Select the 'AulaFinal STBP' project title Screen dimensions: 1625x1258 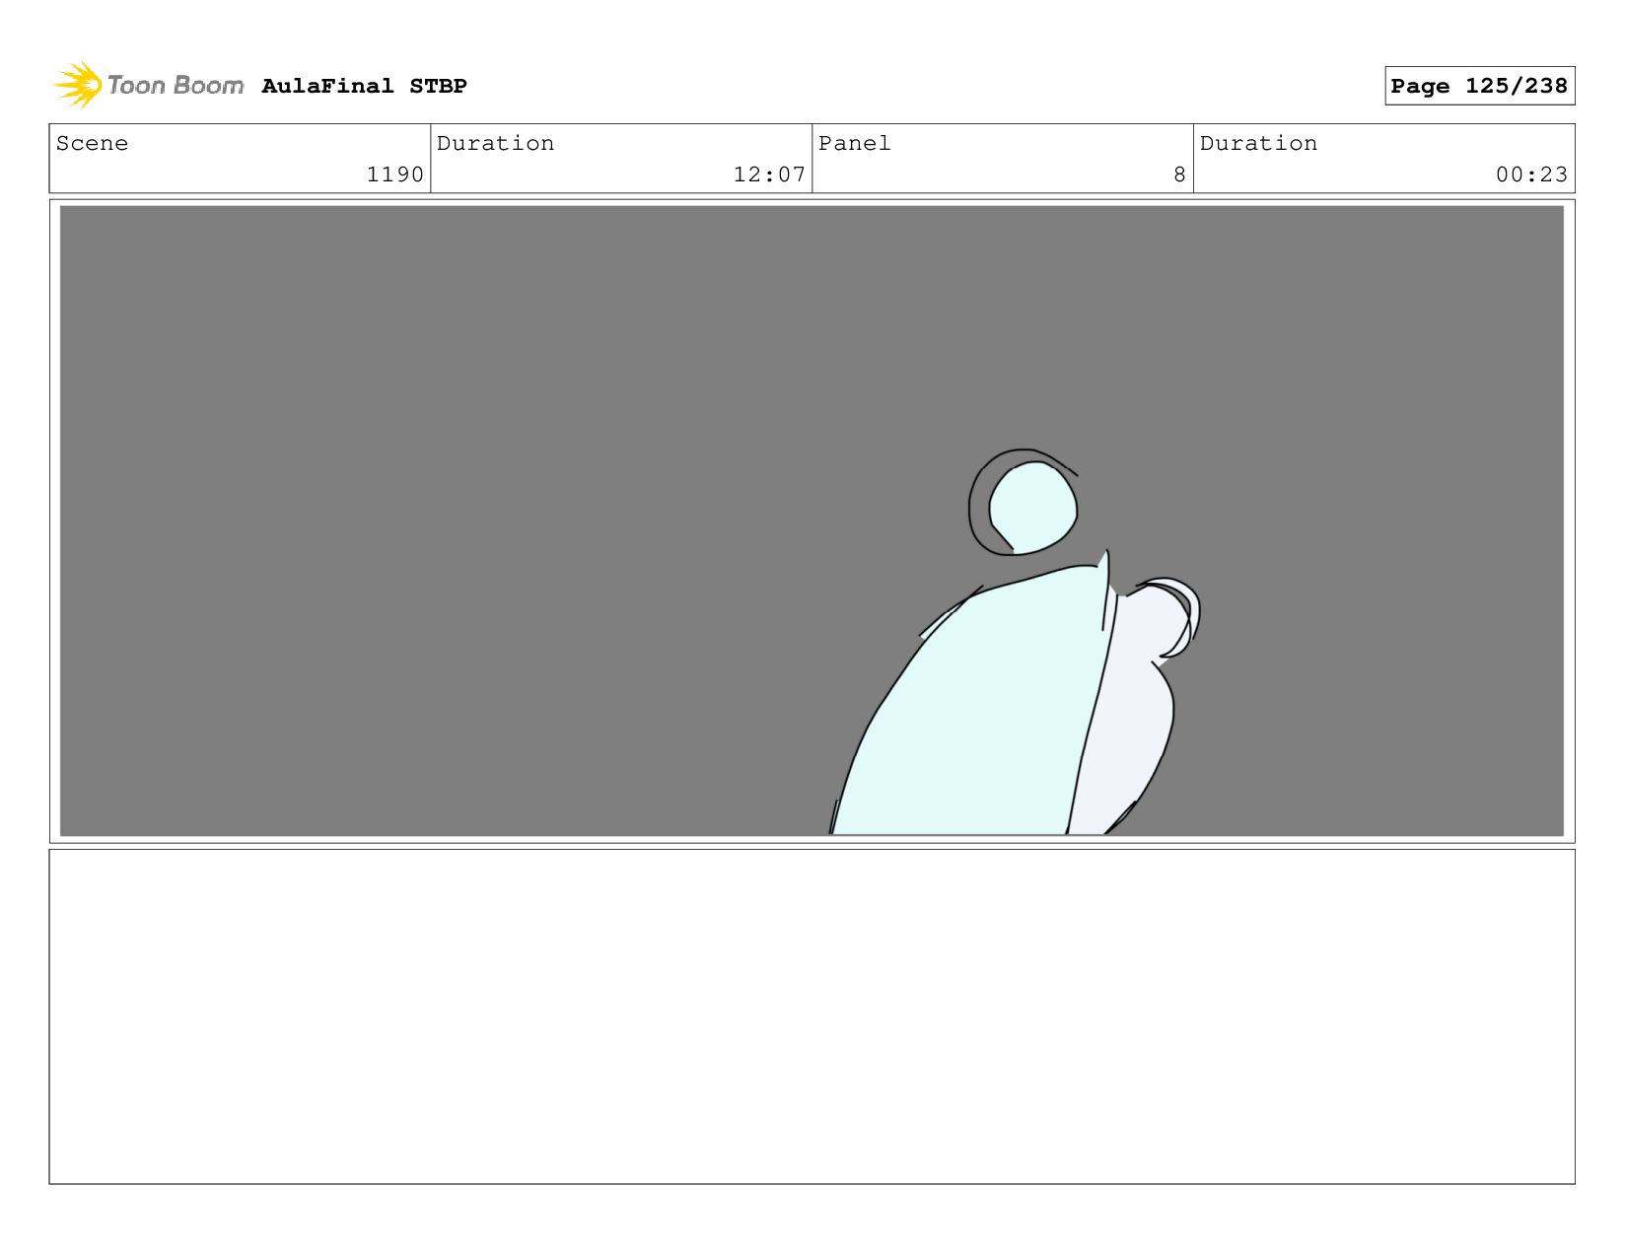tap(364, 86)
